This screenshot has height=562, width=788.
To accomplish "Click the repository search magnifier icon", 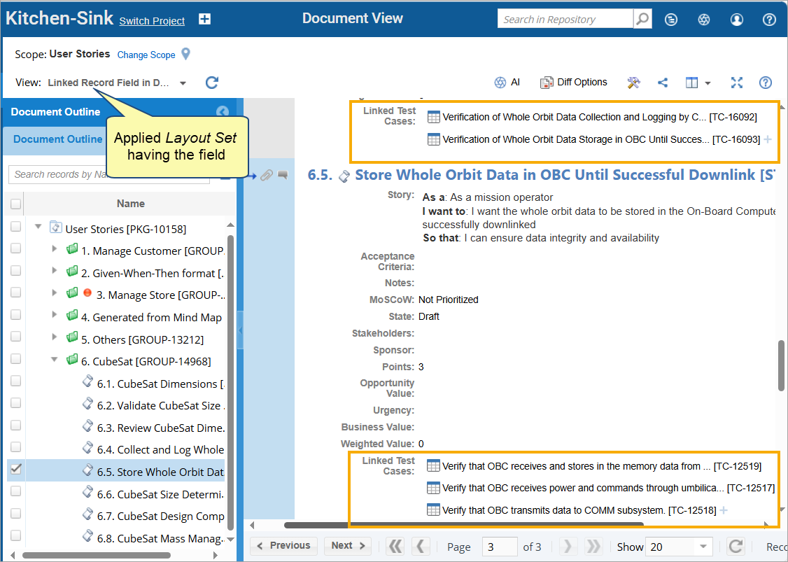I will (642, 19).
